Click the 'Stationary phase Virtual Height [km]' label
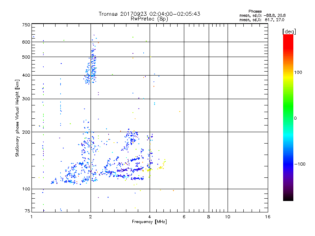Screen dimensions: 315x236 point(17,118)
